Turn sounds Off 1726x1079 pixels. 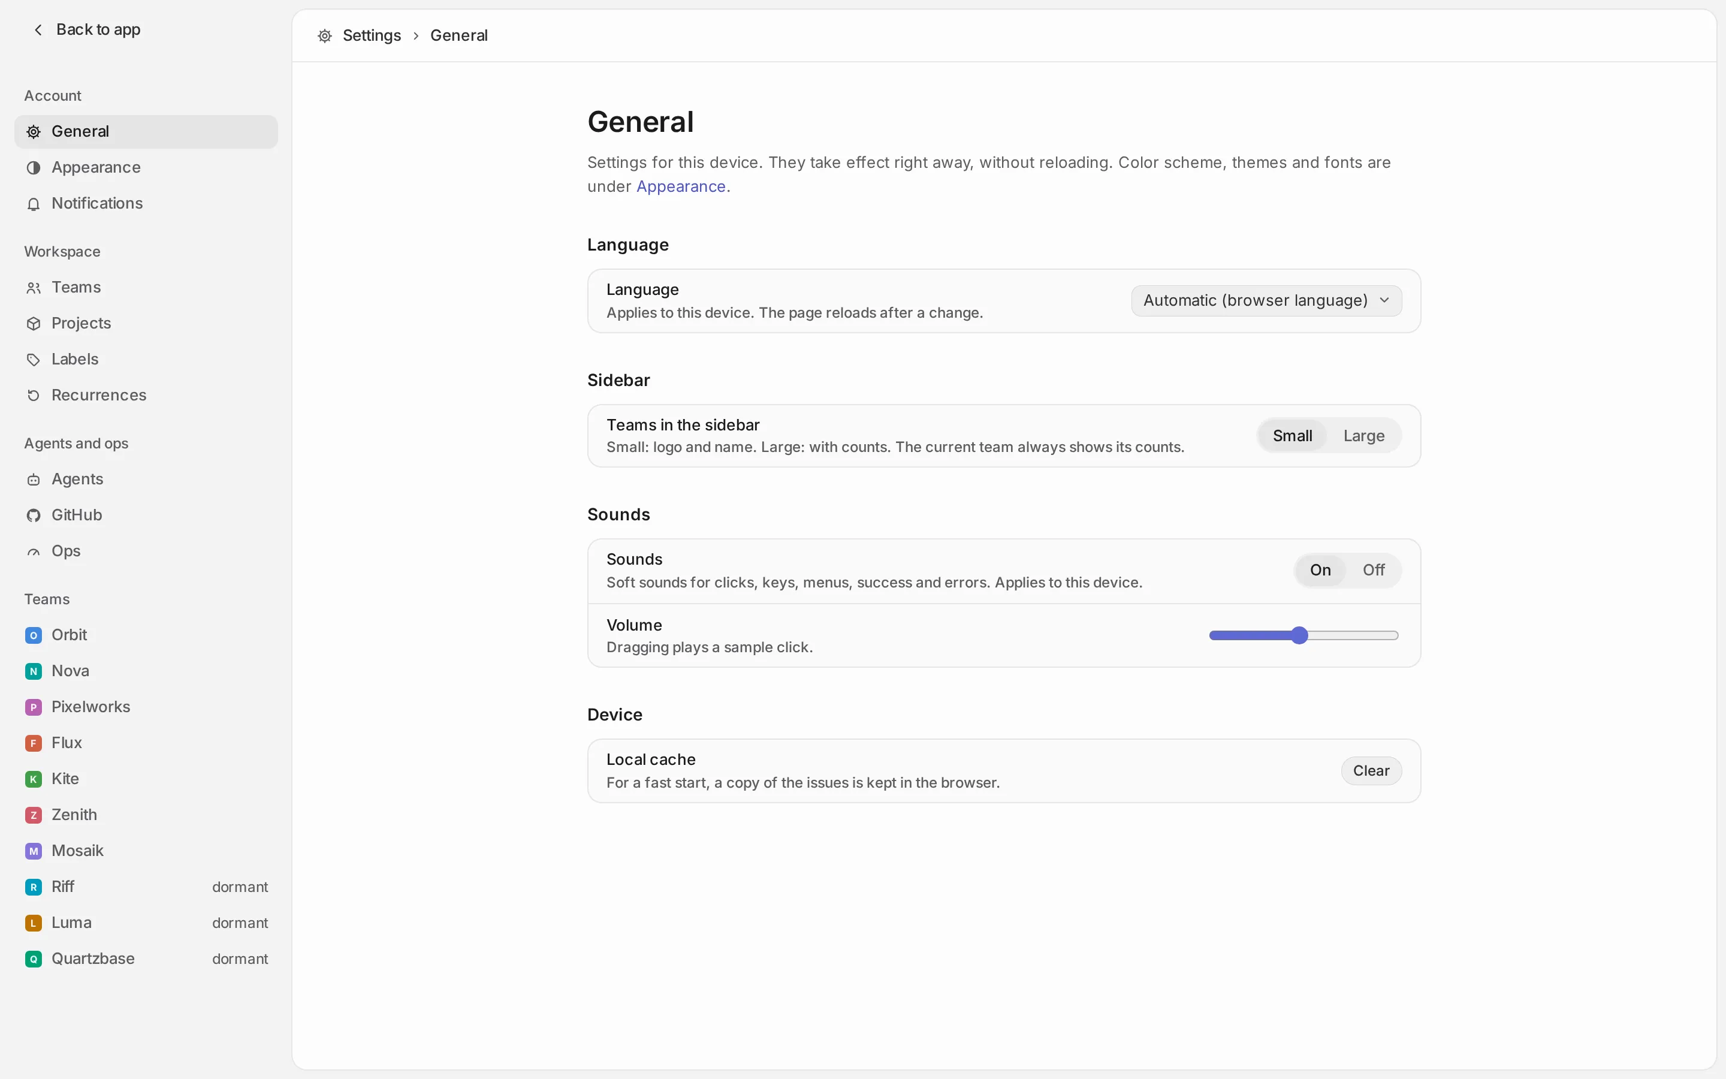1373,569
